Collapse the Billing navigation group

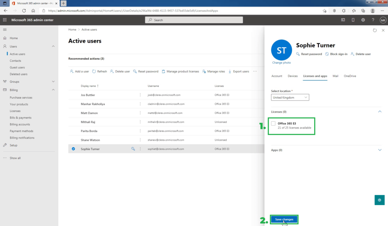53,90
